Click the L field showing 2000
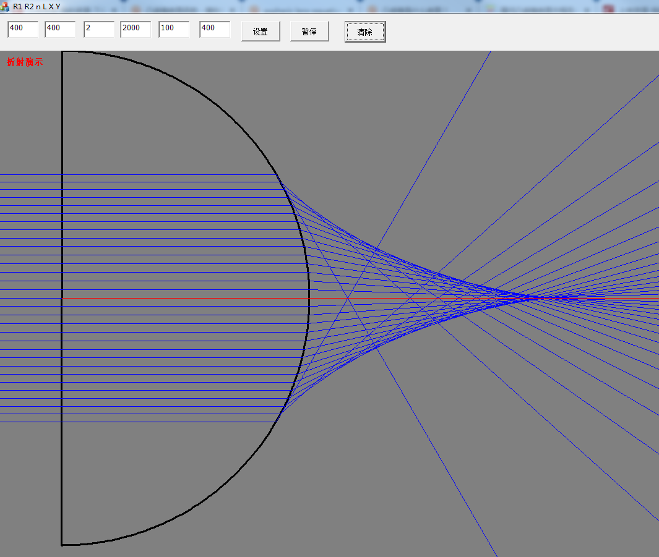This screenshot has height=557, width=659. click(136, 30)
